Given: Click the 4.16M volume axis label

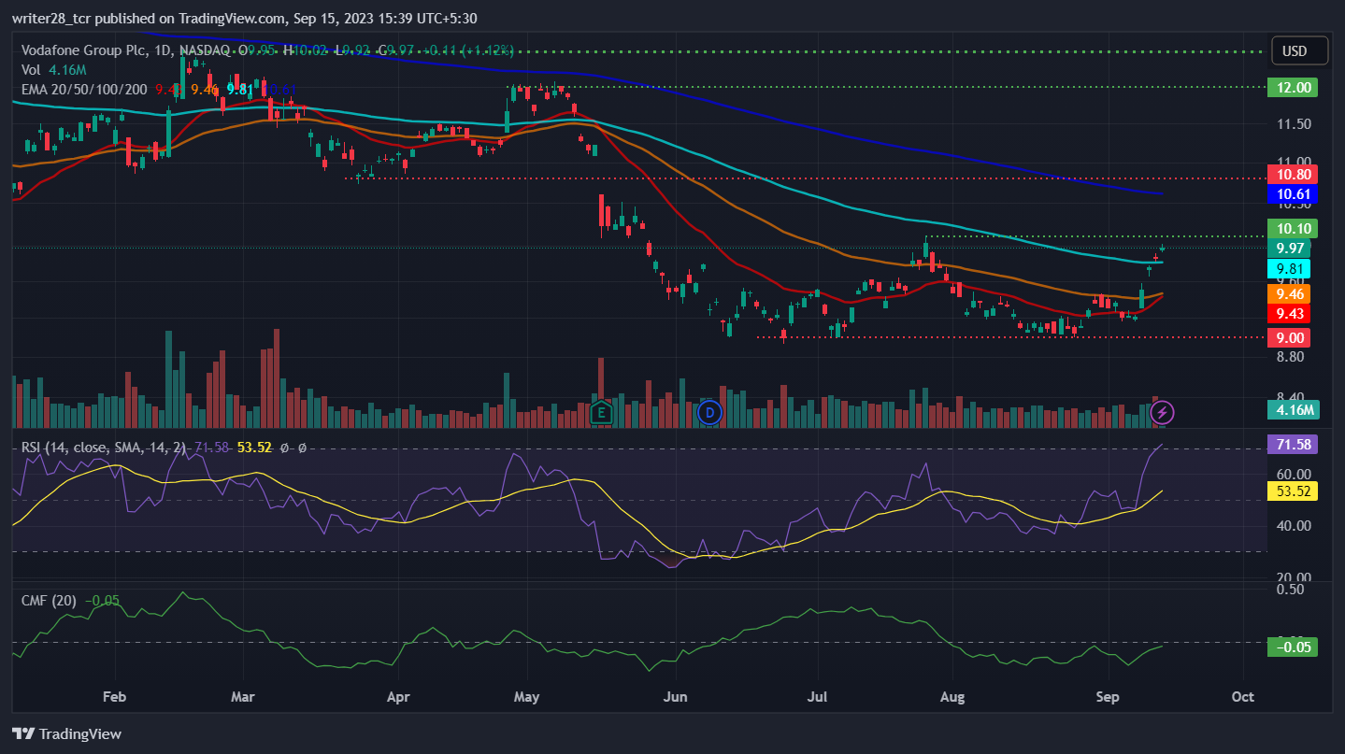Looking at the screenshot, I should coord(1292,409).
